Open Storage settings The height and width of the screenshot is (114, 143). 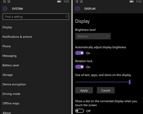(7, 75)
